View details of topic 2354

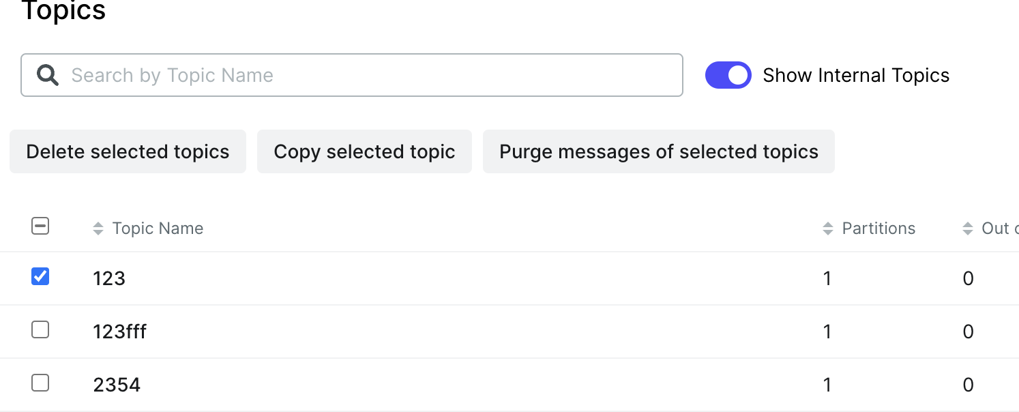[x=116, y=385]
